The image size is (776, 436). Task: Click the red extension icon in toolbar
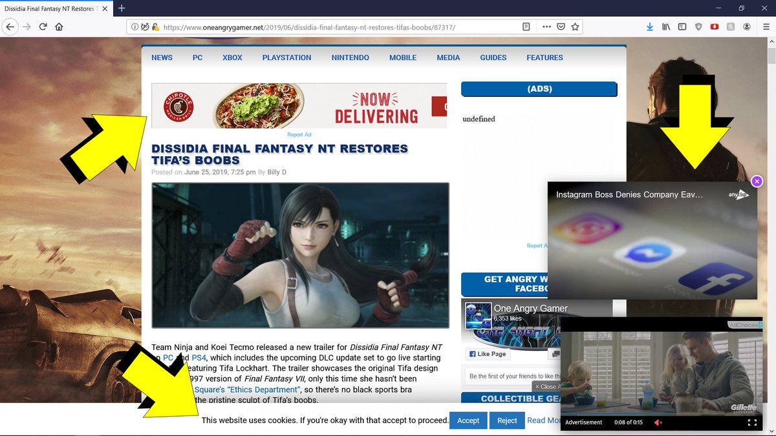tap(714, 27)
